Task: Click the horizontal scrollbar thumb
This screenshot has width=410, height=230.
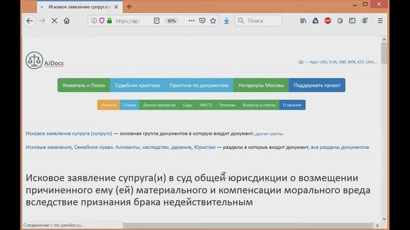Action: point(248,226)
